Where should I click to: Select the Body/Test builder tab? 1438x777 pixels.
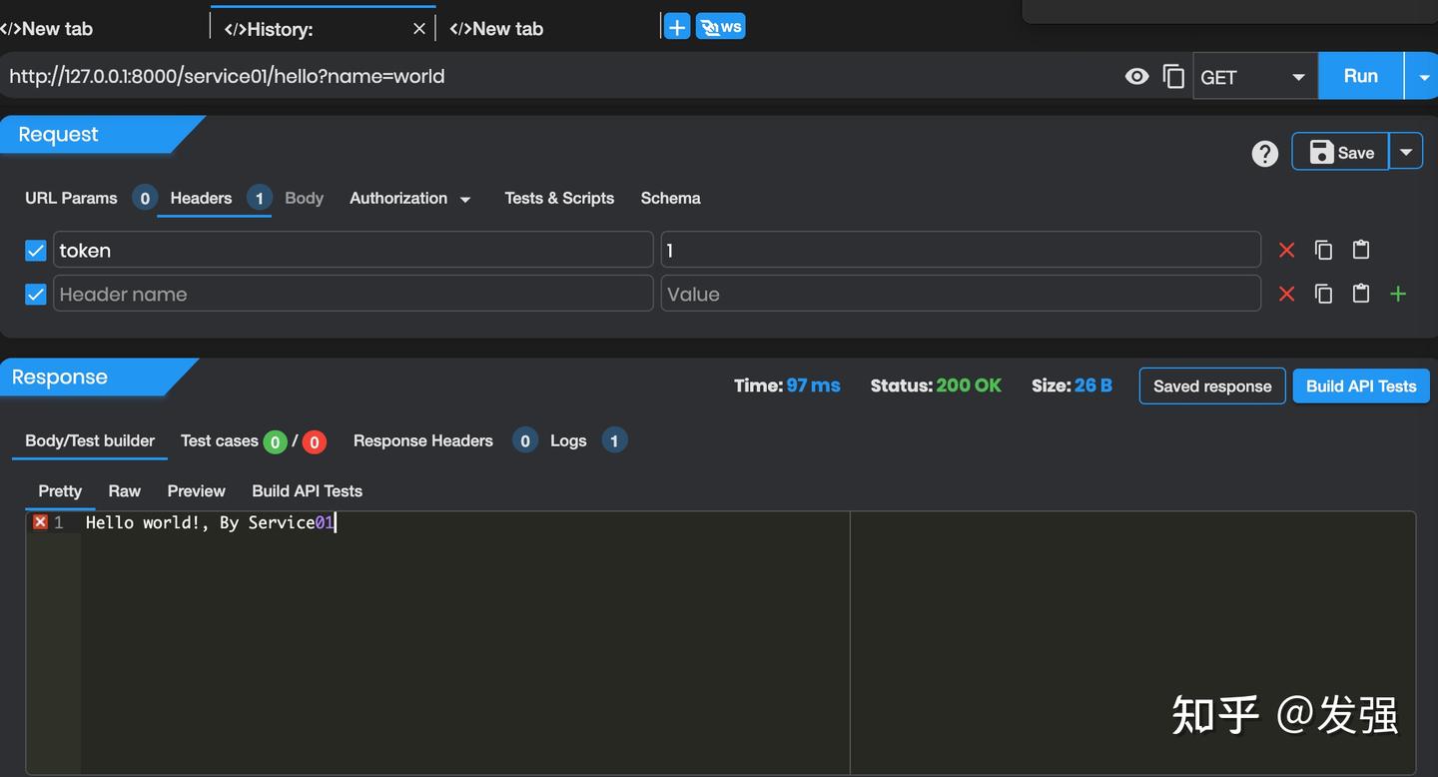tap(90, 440)
